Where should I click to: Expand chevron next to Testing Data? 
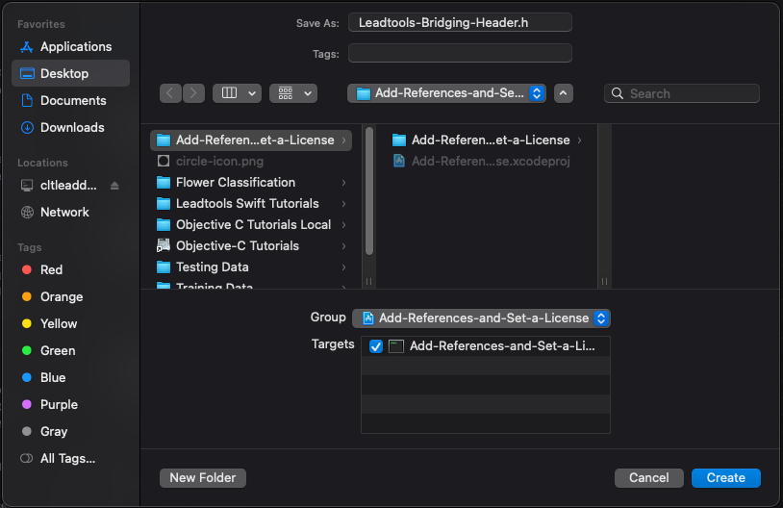click(344, 267)
